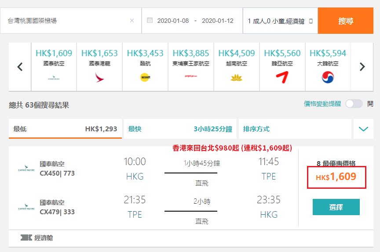Image resolution: width=380 pixels, height=252 pixels.
Task: Click the 選擇 button for Cathay flight
Action: point(336,207)
